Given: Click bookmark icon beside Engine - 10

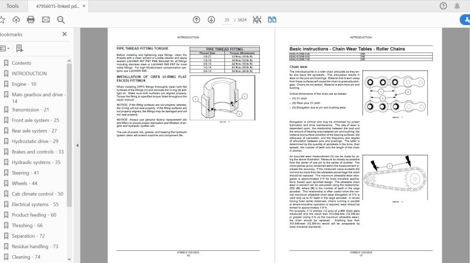Looking at the screenshot, I should (x=6, y=84).
